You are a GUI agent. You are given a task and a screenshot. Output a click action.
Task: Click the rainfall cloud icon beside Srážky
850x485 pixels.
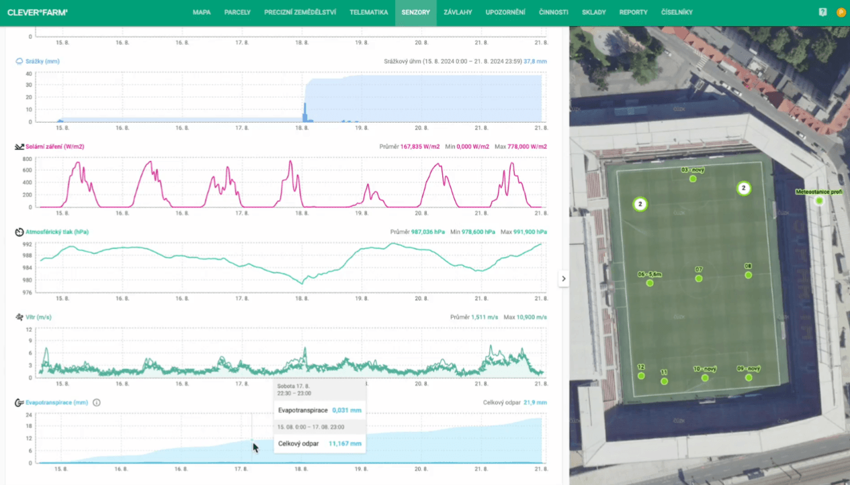click(19, 61)
